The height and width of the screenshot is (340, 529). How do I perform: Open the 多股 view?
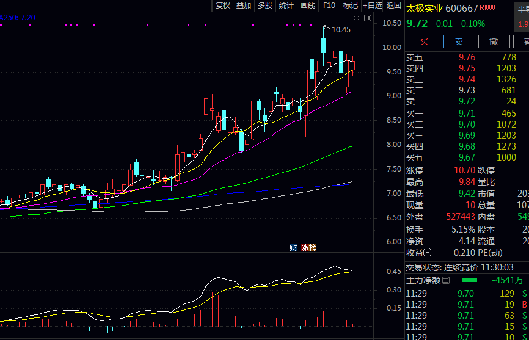point(265,5)
